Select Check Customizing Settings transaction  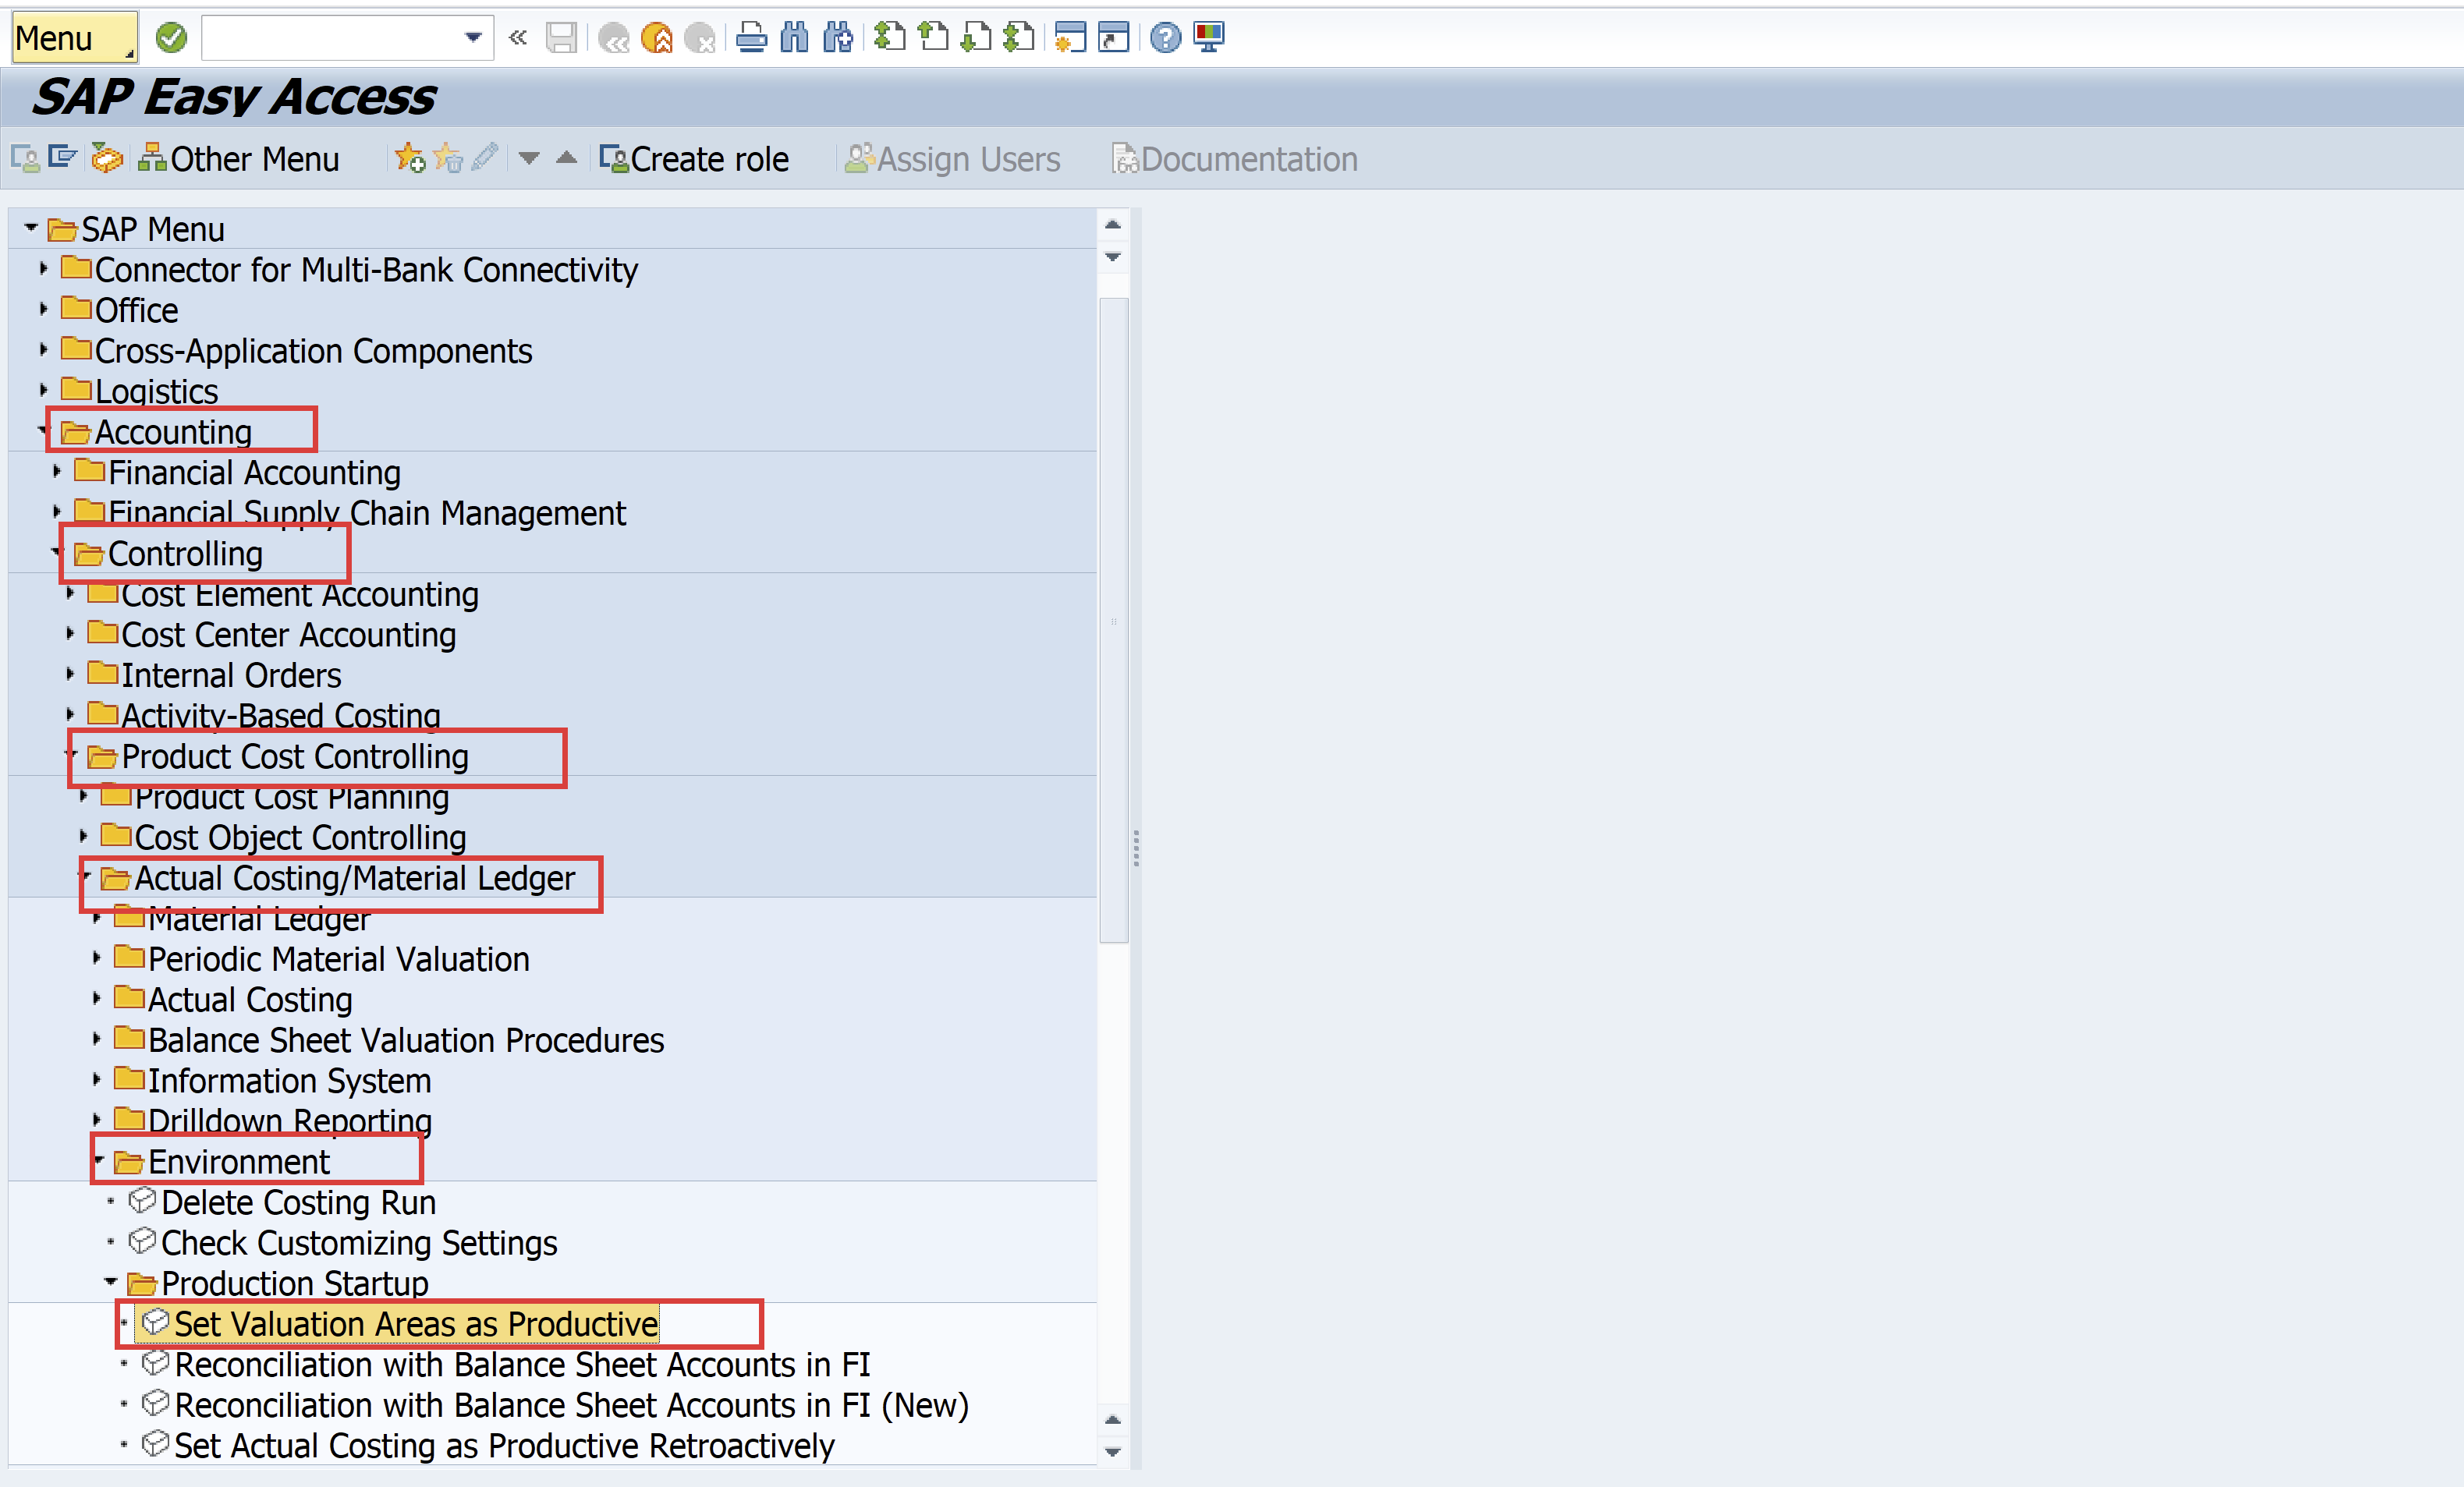pyautogui.click(x=360, y=1243)
